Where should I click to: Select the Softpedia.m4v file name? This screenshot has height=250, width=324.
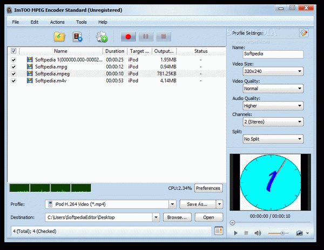pyautogui.click(x=51, y=80)
